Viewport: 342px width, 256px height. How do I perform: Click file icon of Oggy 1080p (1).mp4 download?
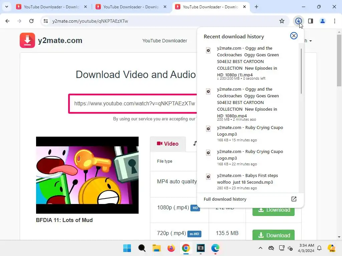pos(208,51)
